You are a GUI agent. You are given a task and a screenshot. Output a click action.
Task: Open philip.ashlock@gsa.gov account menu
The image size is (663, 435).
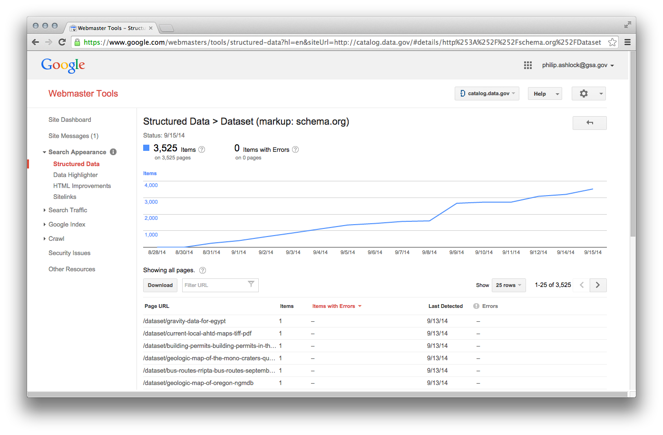(x=578, y=65)
